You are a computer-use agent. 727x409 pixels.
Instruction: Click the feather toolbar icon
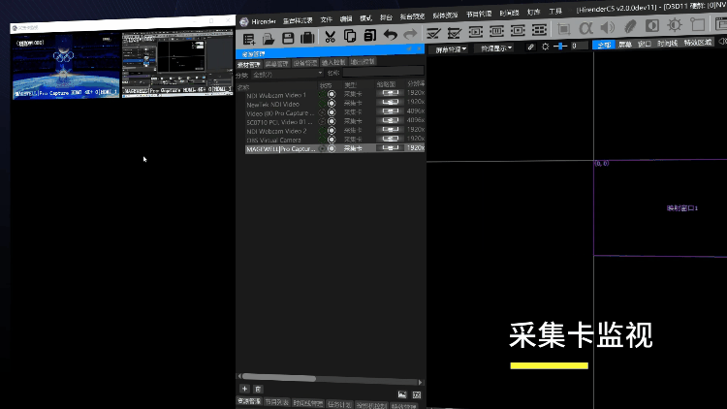pos(630,26)
